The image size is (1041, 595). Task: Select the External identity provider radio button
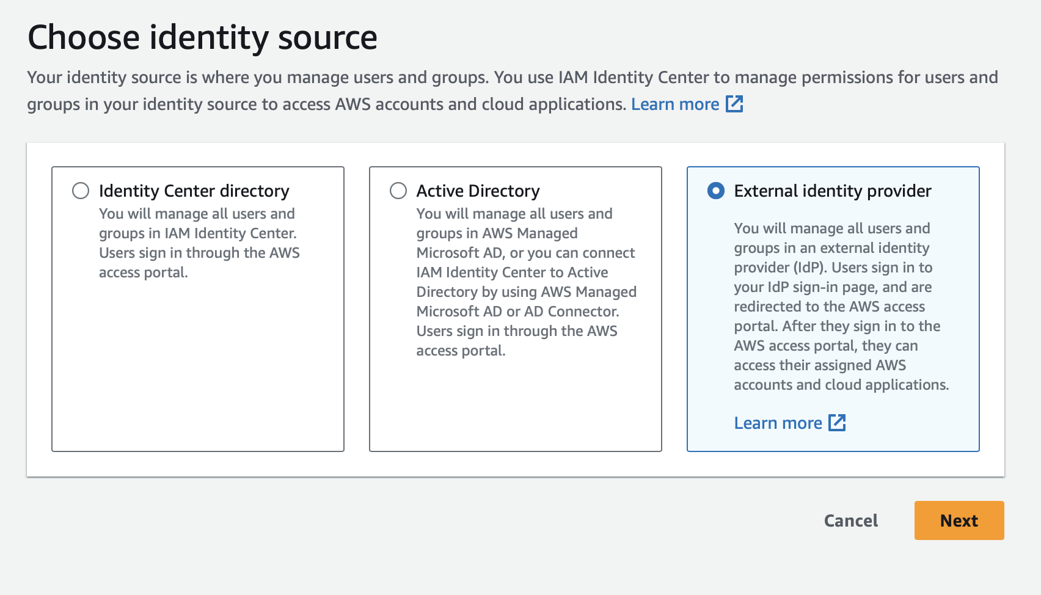(x=715, y=191)
